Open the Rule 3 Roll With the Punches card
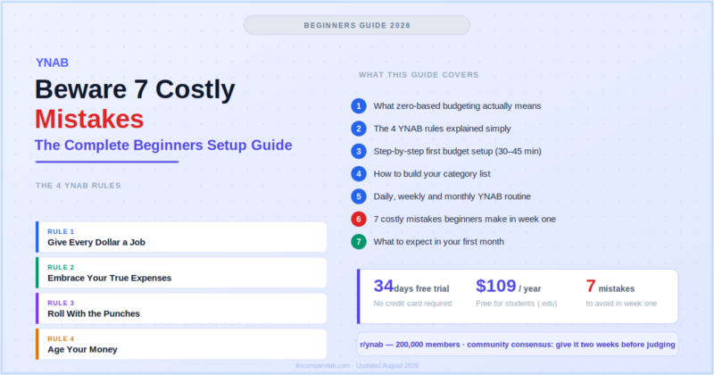Viewport: 714px width, 375px height. click(181, 308)
